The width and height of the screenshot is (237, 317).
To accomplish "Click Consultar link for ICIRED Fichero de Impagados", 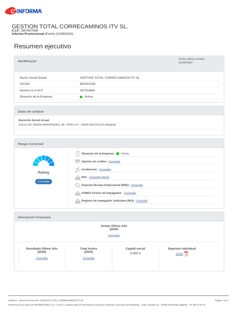I will point(130,193).
